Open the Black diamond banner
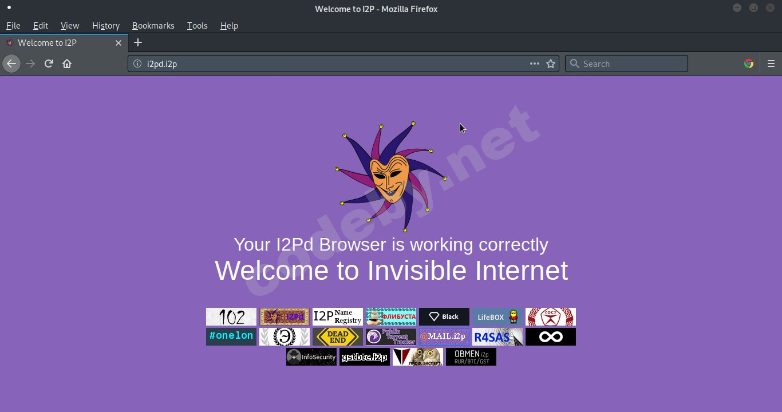The image size is (782, 412). 444,317
